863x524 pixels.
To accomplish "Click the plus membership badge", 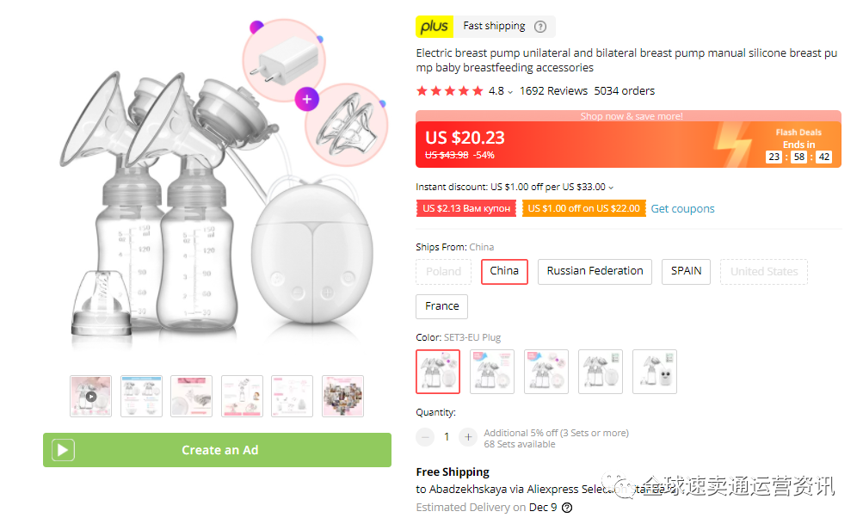I will [x=434, y=27].
